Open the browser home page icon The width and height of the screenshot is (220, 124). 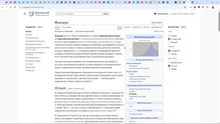[x=15, y=7]
